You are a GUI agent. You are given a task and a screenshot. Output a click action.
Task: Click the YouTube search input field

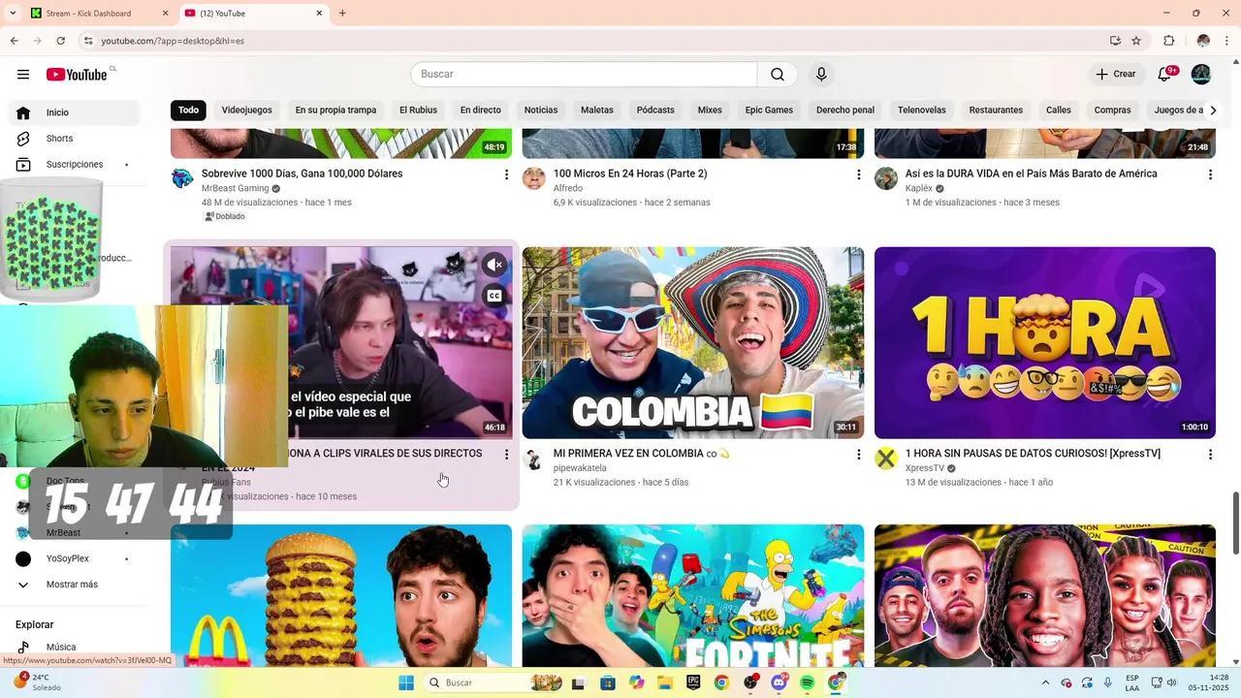584,75
